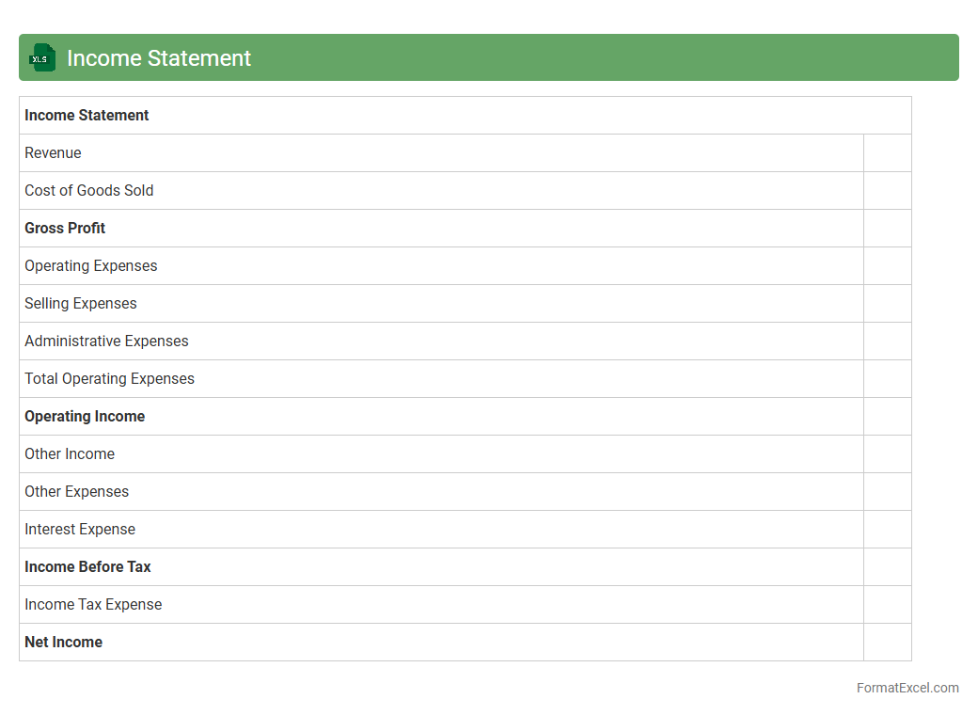Select the empty value cell beside Revenue
The width and height of the screenshot is (978, 715).
887,153
